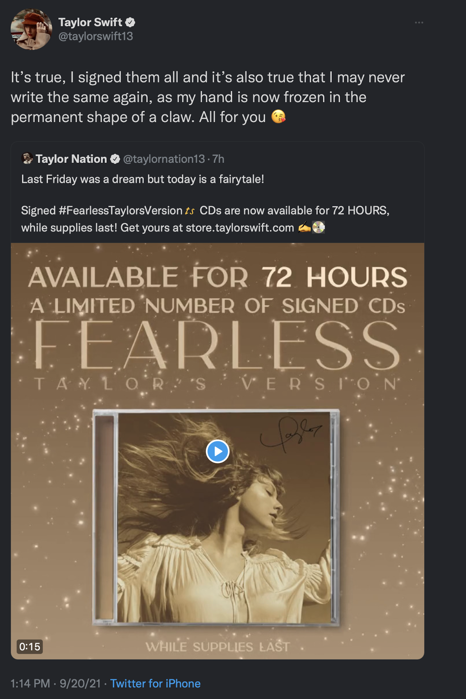Open the Taylor Swift display name link
This screenshot has height=699, width=466.
point(90,22)
